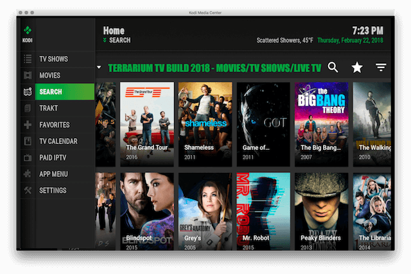
Task: Click the Favorites plus icon
Action: [x=28, y=125]
